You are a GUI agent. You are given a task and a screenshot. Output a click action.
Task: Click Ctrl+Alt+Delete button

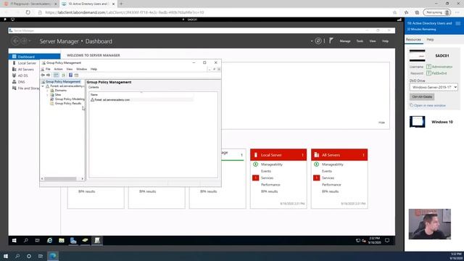point(422,96)
